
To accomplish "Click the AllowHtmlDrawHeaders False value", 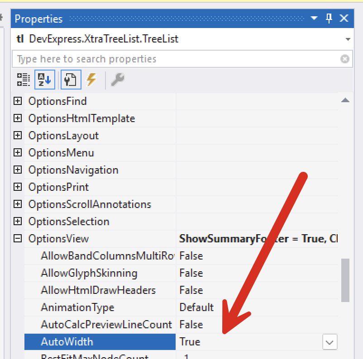I will pyautogui.click(x=191, y=290).
